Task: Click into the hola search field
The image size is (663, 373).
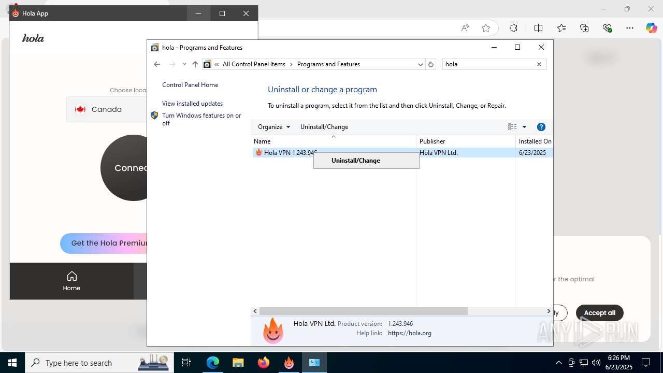Action: click(x=488, y=64)
